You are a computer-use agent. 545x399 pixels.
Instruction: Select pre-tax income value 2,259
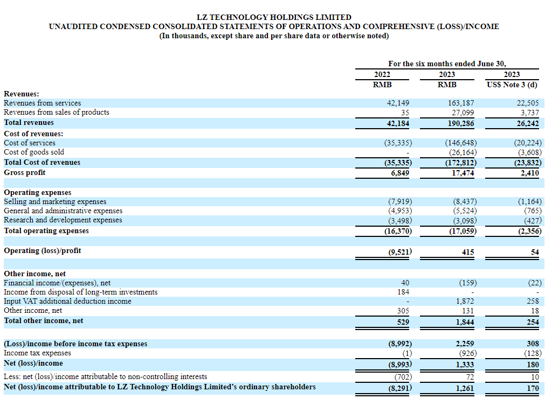(465, 344)
